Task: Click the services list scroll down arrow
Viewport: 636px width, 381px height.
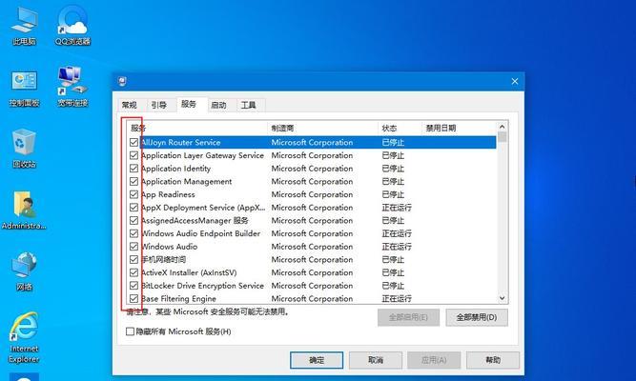Action: pyautogui.click(x=503, y=298)
